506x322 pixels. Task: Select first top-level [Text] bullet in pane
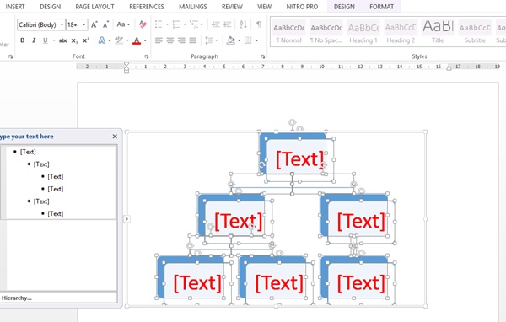click(x=28, y=152)
